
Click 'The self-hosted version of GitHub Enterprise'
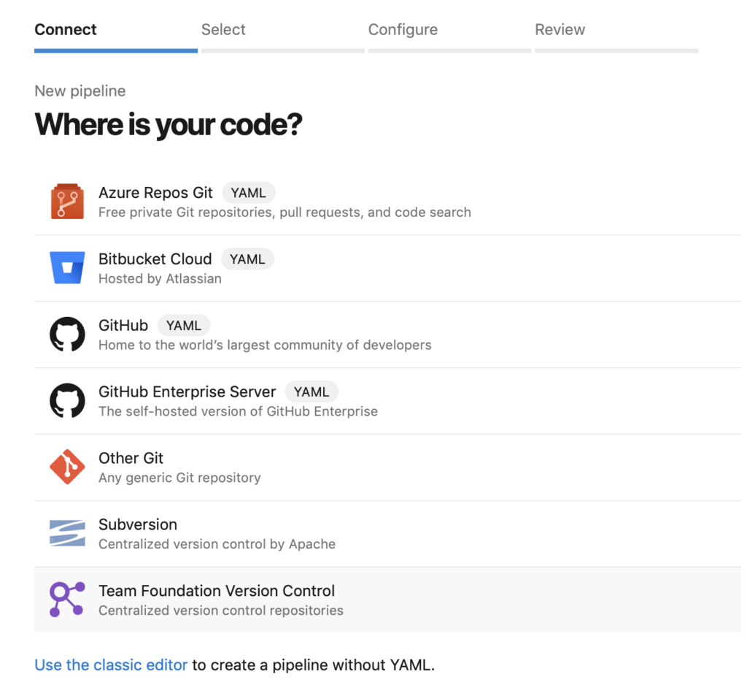tap(238, 411)
